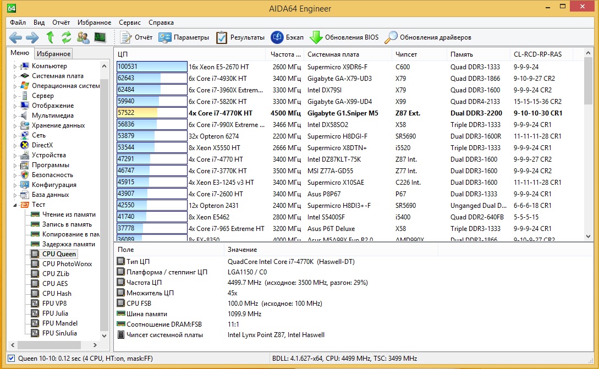Image resolution: width=599 pixels, height=369 pixels.
Task: Open the user management icon in toolbar
Action: coord(83,37)
